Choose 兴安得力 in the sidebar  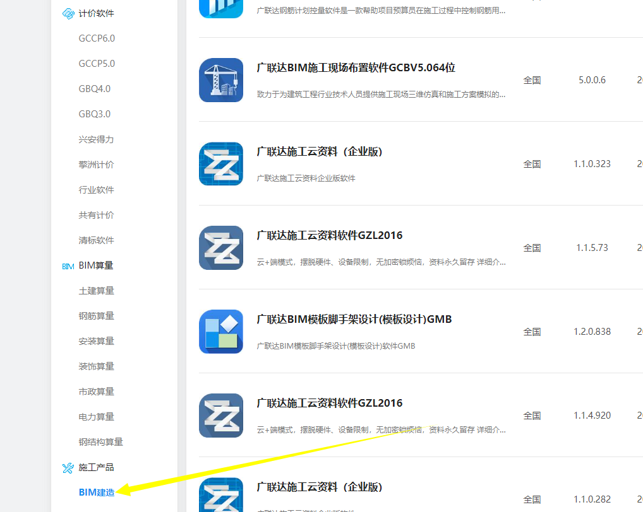pos(97,139)
